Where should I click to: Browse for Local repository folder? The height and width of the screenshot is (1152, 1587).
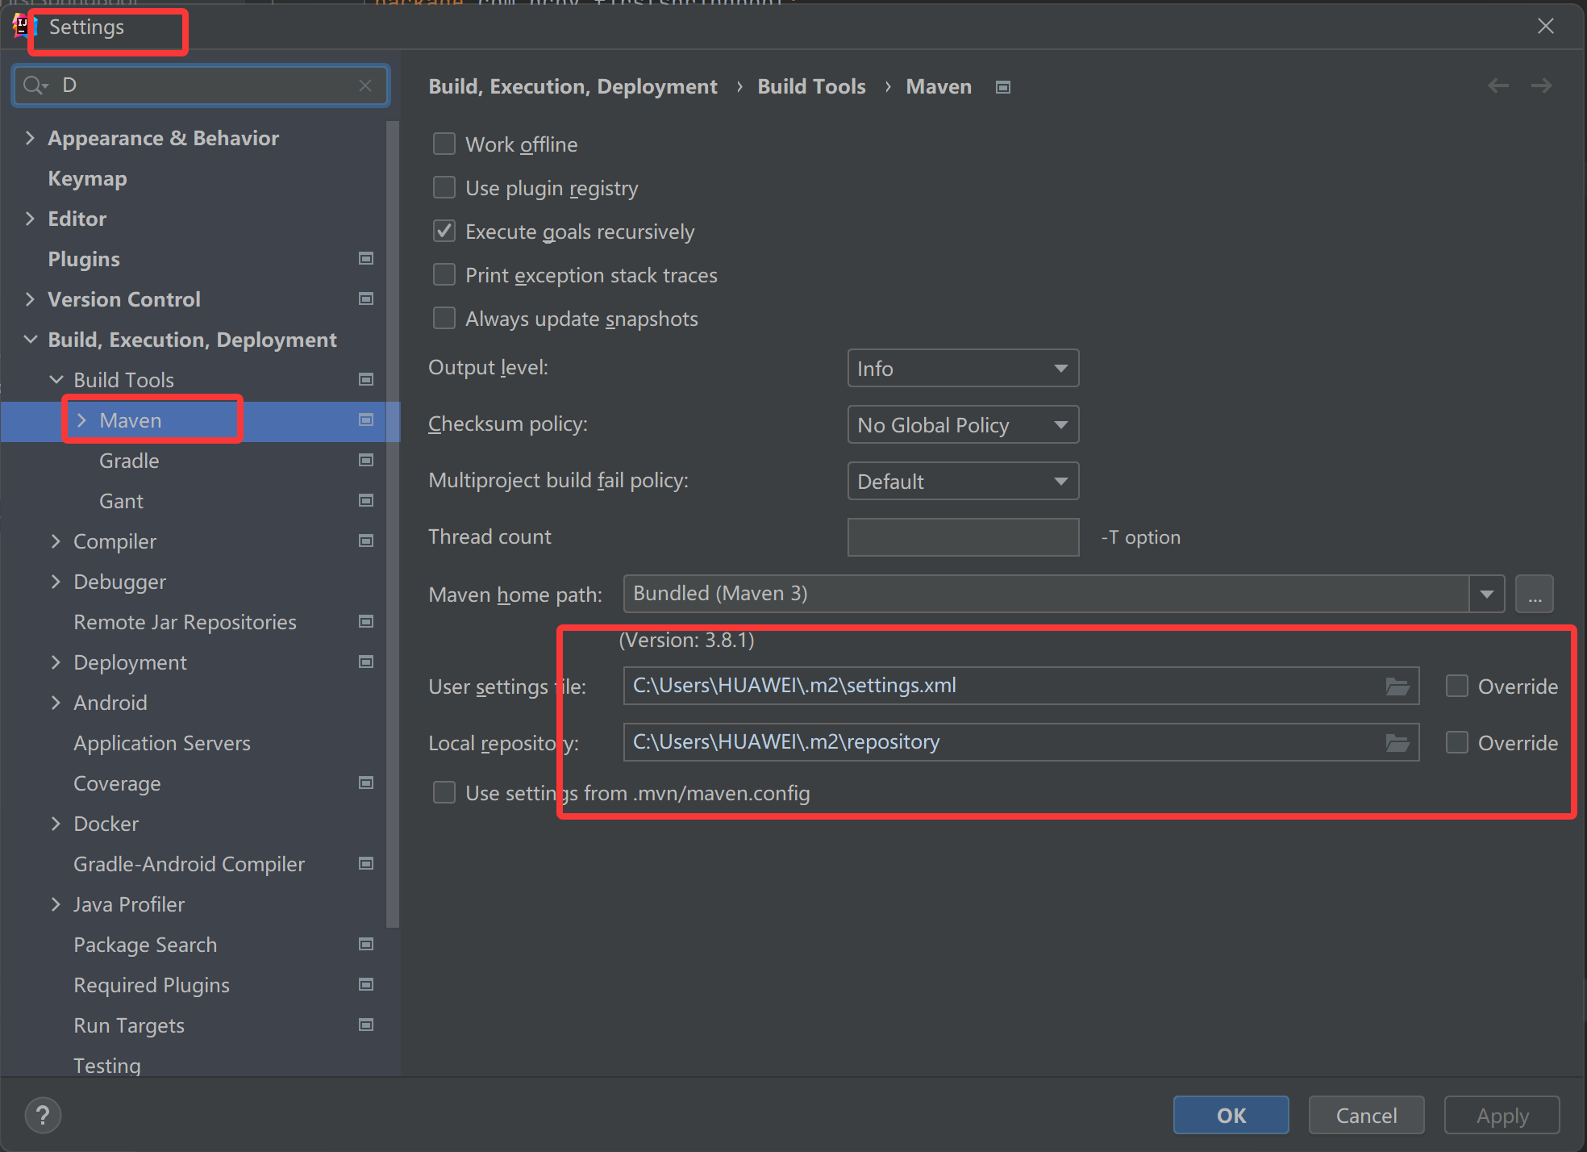[x=1397, y=743]
